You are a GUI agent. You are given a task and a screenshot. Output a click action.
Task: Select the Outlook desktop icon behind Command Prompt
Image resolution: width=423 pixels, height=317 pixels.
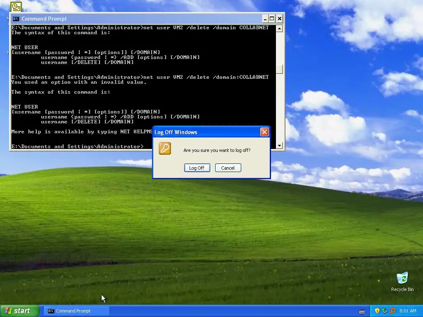pyautogui.click(x=16, y=7)
